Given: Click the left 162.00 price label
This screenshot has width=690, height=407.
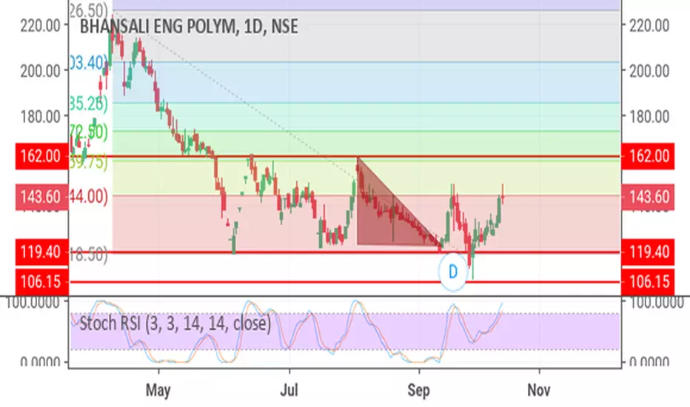Looking at the screenshot, I should (x=41, y=155).
